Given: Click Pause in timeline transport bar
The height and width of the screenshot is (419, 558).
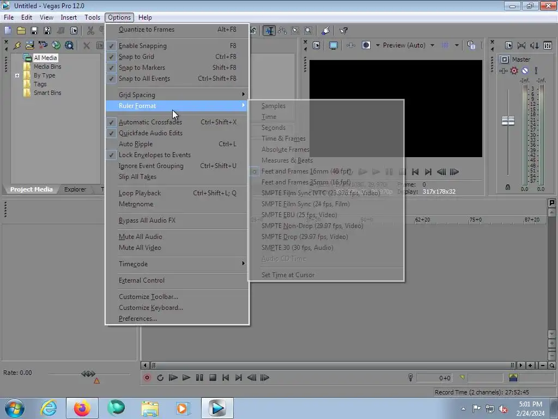Looking at the screenshot, I should (199, 378).
